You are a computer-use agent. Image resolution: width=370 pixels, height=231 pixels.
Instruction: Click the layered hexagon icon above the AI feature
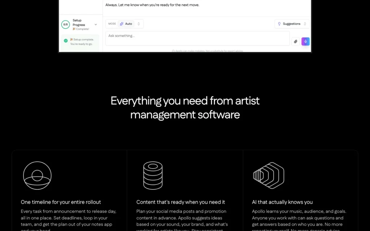pos(268,175)
